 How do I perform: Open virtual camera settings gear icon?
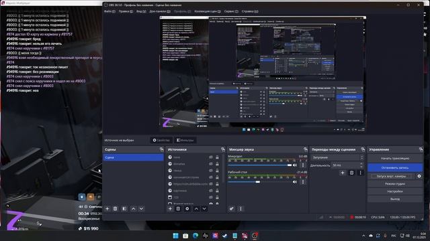coord(419,176)
